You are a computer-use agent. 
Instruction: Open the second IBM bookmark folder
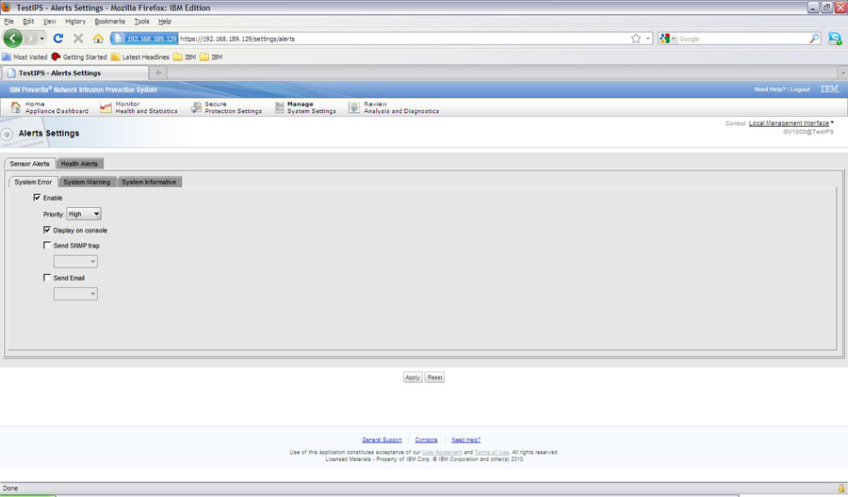click(211, 56)
